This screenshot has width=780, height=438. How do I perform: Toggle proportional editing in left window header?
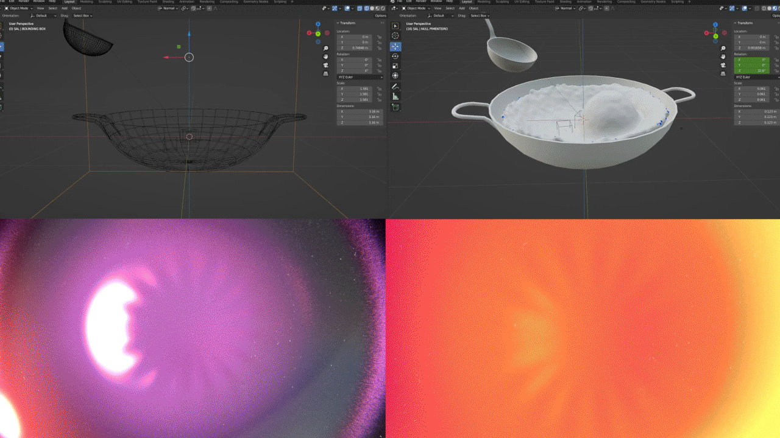[x=209, y=9]
